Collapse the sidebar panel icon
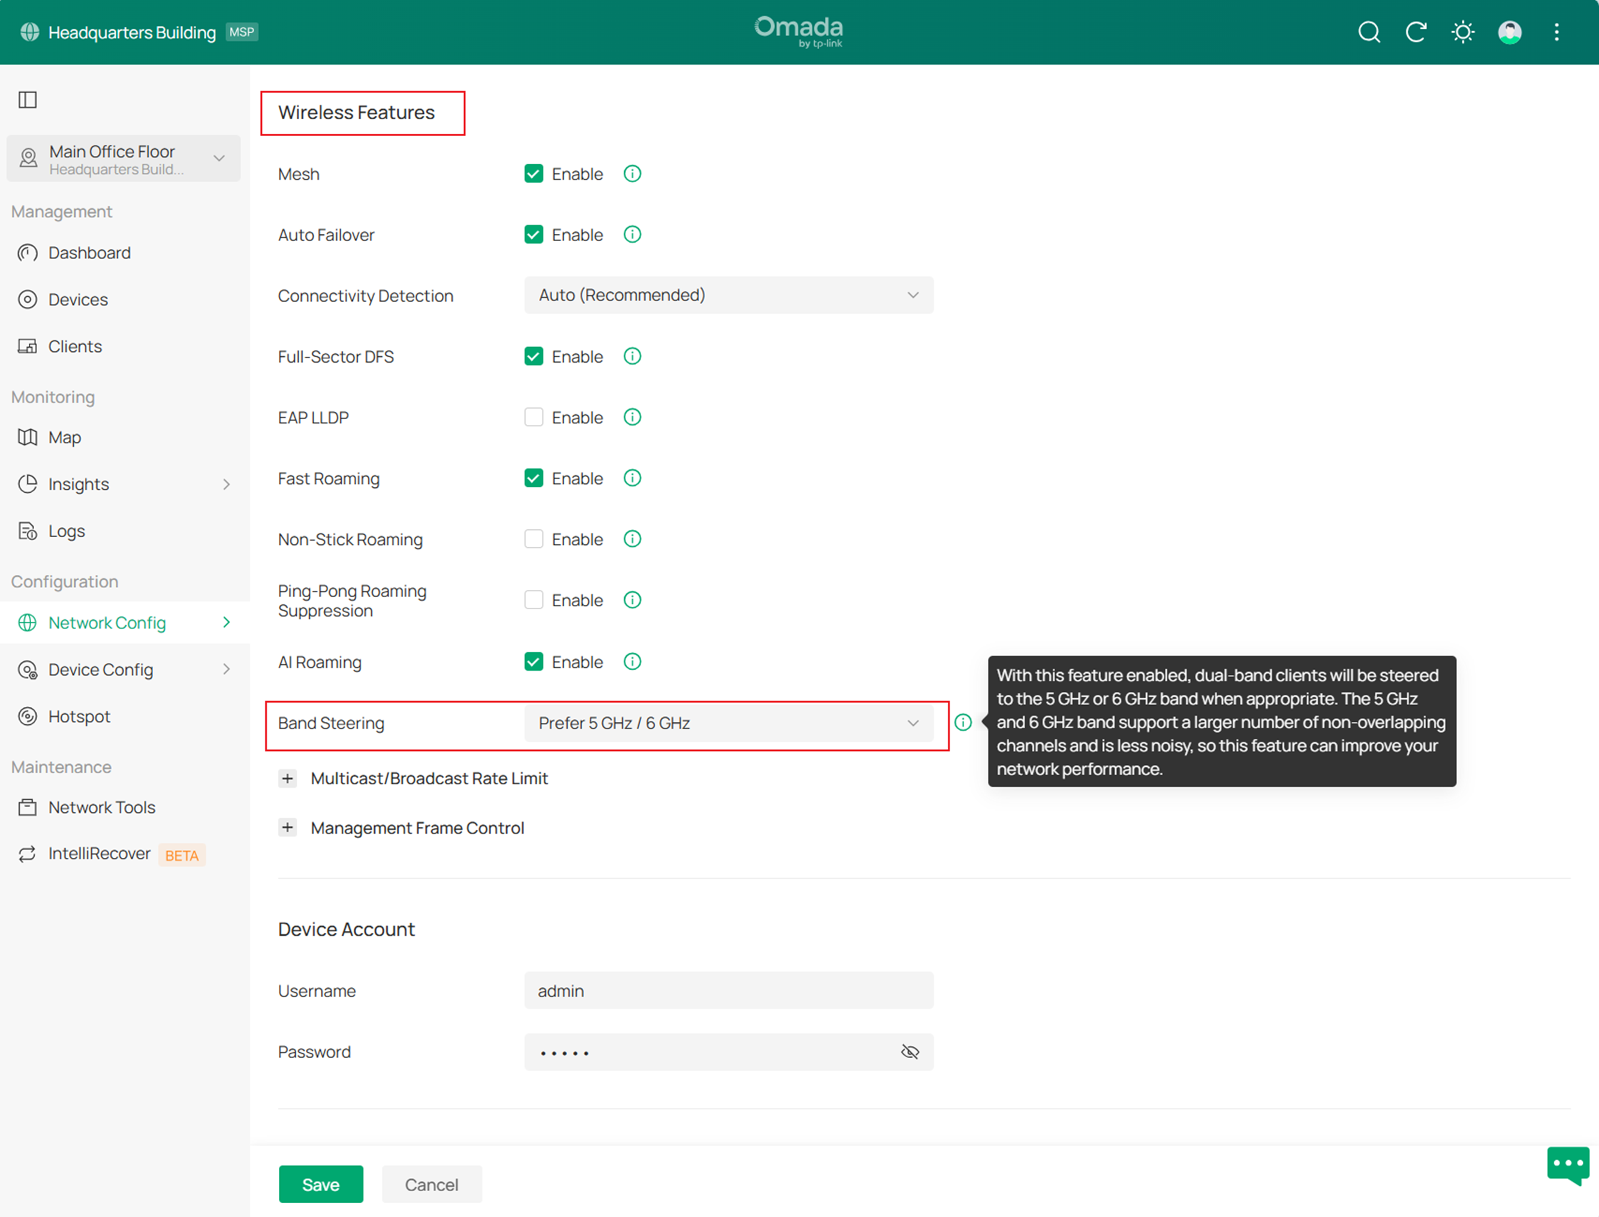The height and width of the screenshot is (1217, 1599). pos(28,100)
